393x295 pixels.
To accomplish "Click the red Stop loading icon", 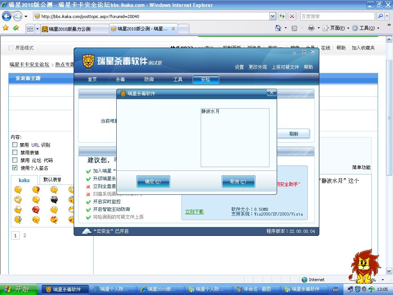I will [x=292, y=16].
